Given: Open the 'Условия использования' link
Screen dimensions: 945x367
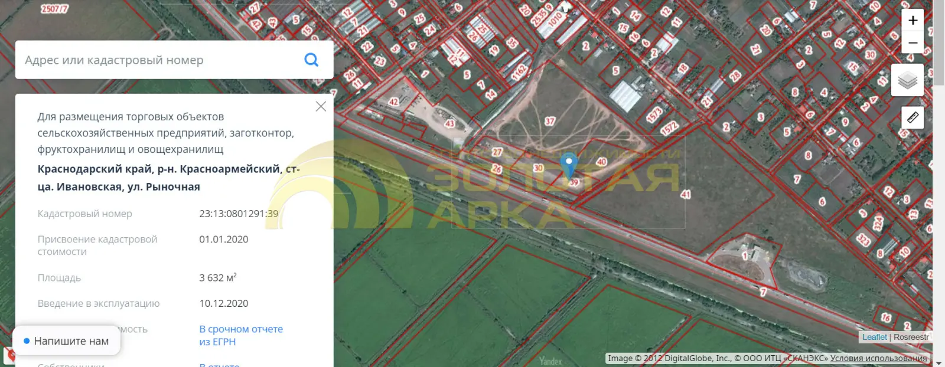Looking at the screenshot, I should coord(878,358).
